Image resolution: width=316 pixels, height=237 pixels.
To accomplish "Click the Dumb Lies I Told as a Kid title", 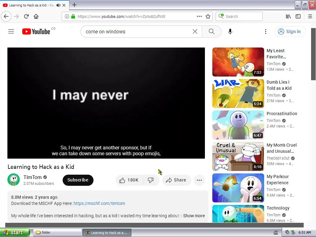I will click(x=279, y=85).
